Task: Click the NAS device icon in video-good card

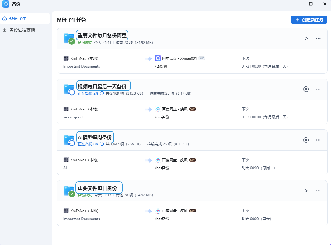Action: click(x=66, y=109)
